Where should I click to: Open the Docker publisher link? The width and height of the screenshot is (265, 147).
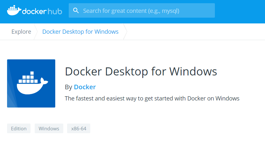[85, 87]
